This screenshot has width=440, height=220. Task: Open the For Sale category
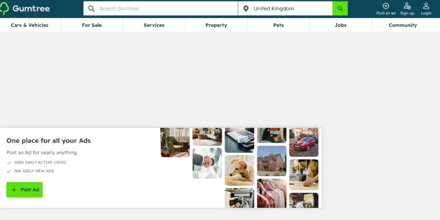(92, 25)
